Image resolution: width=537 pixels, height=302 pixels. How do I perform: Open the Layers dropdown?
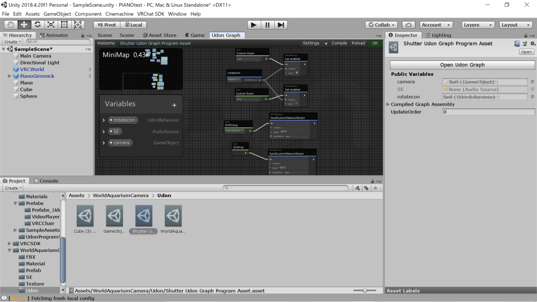tap(478, 25)
